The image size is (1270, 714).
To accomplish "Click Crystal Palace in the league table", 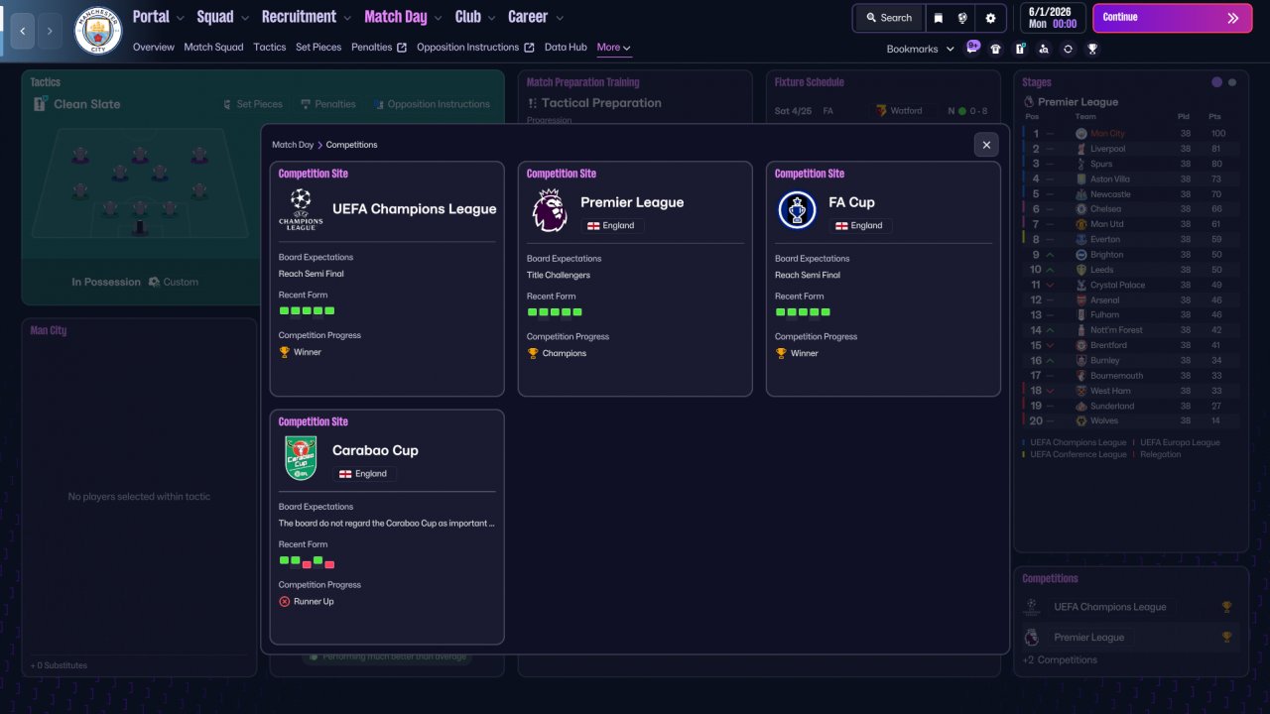I will (x=1117, y=286).
